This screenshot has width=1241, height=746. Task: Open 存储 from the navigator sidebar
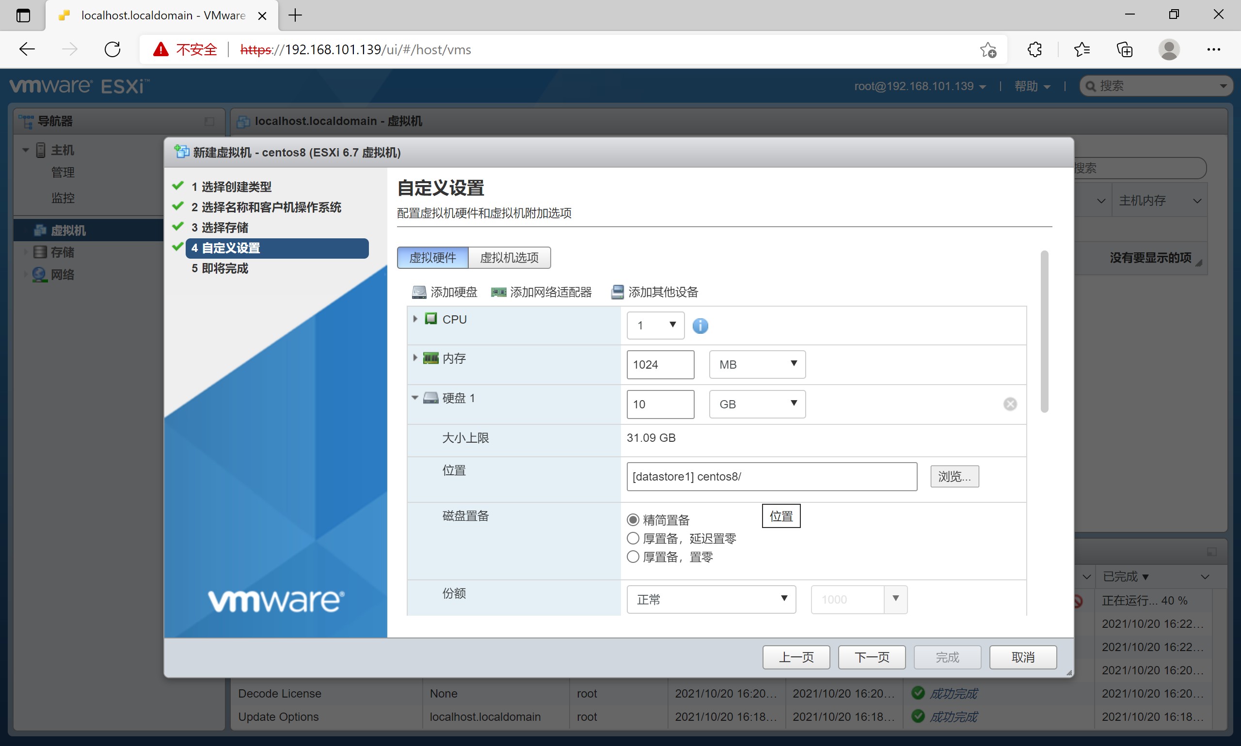(63, 252)
